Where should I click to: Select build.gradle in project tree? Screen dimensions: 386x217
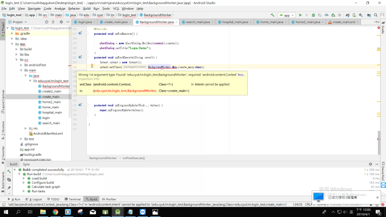33,154
